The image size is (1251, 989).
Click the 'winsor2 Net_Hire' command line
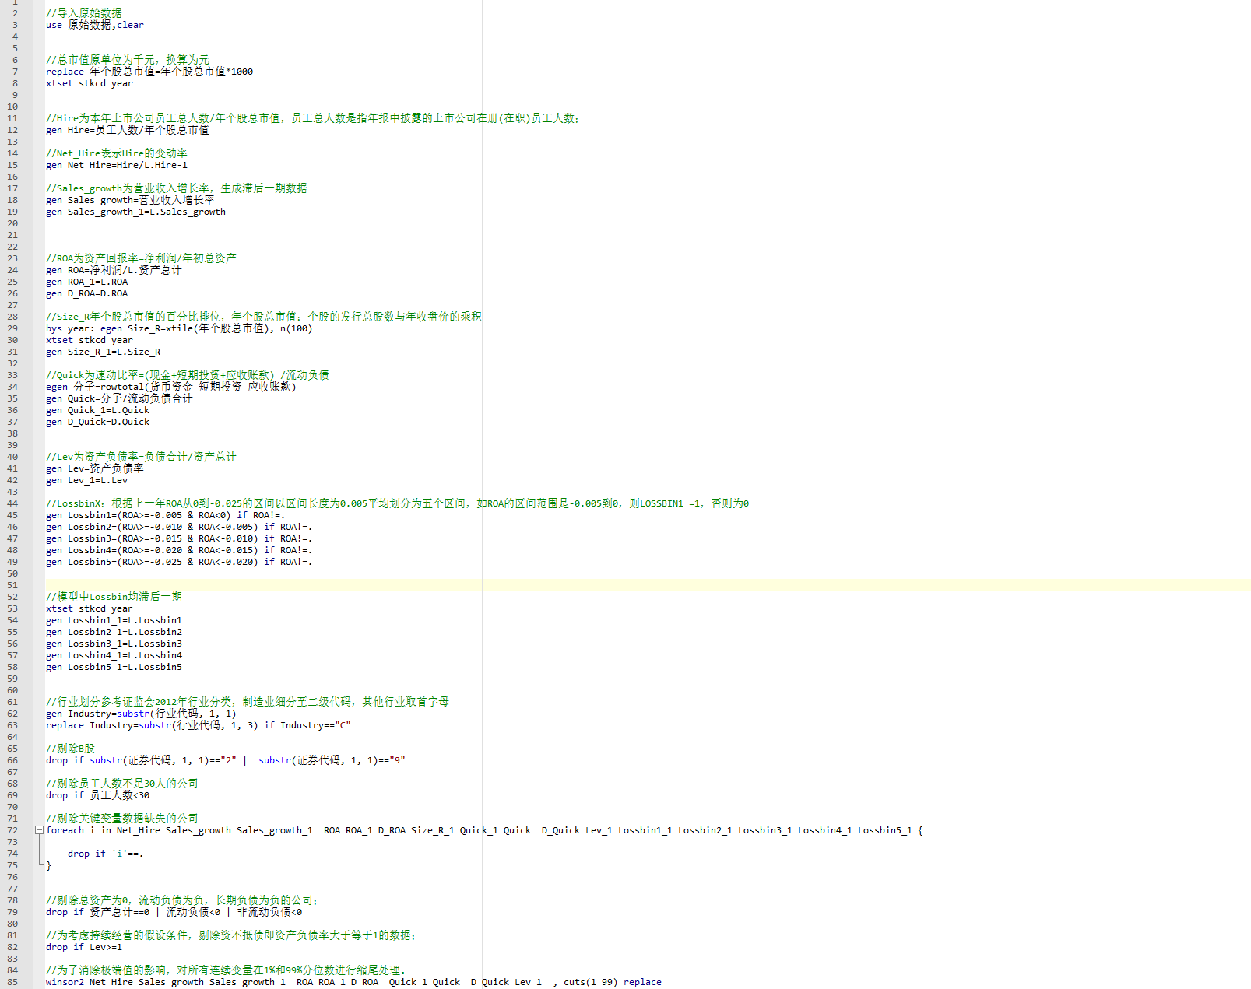coord(353,982)
